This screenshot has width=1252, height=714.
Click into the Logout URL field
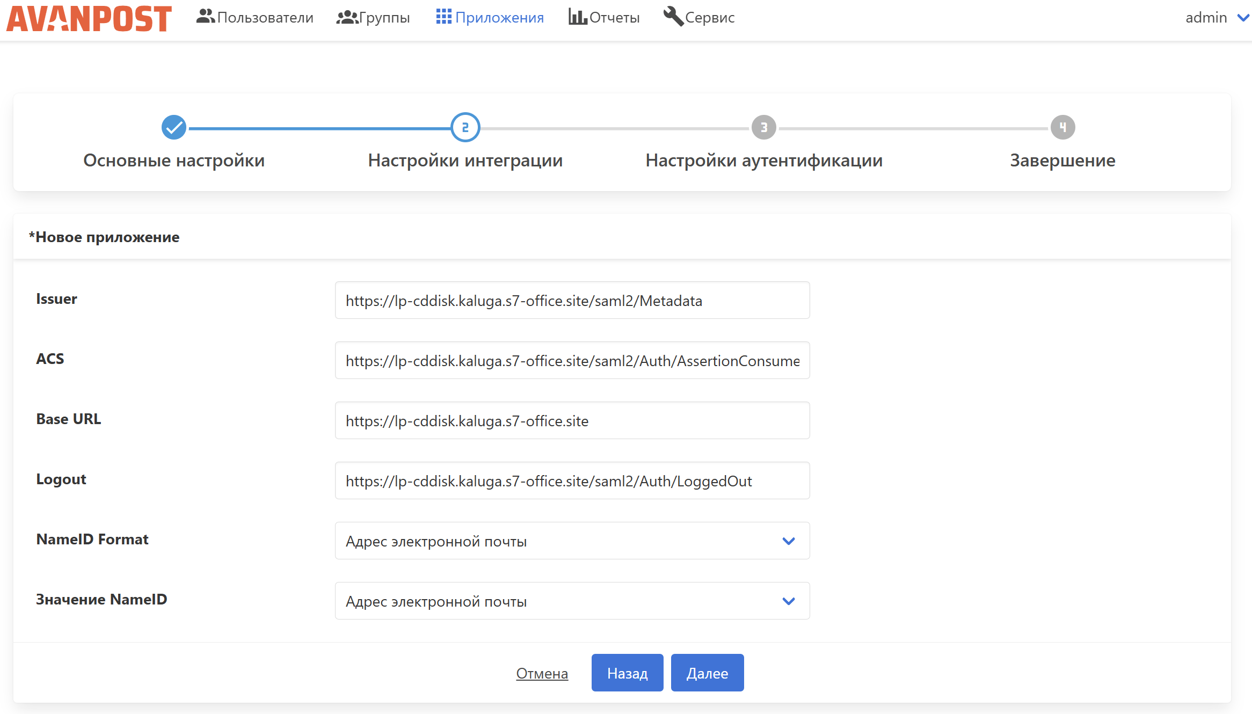pyautogui.click(x=572, y=480)
